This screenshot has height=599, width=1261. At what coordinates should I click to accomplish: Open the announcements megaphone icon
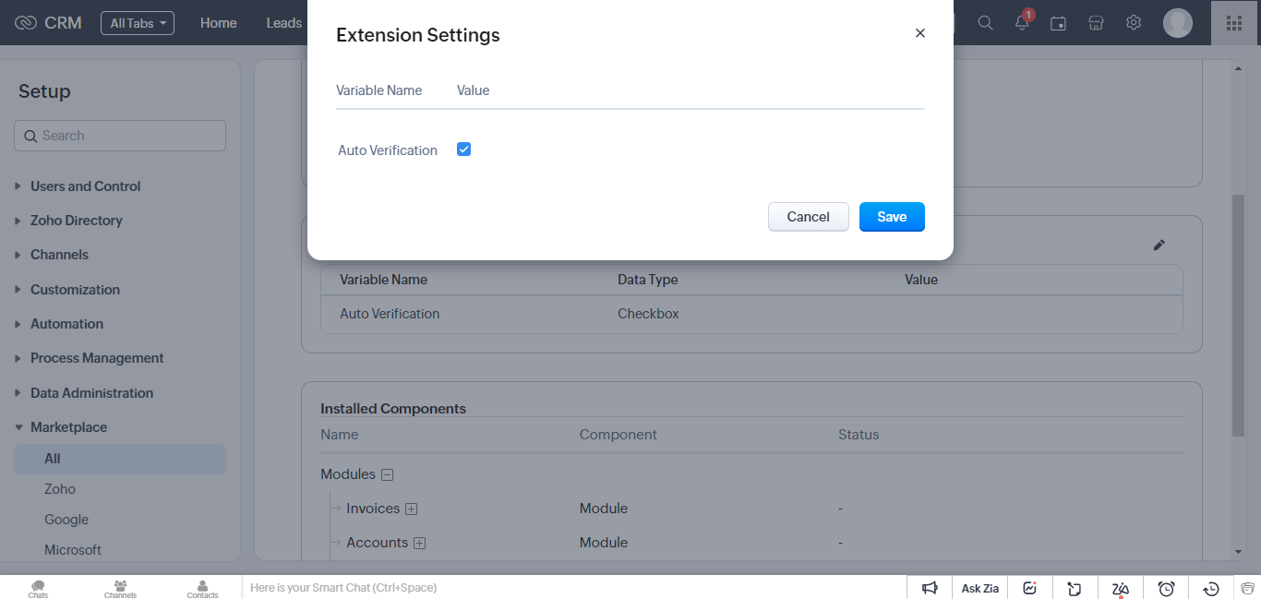931,588
